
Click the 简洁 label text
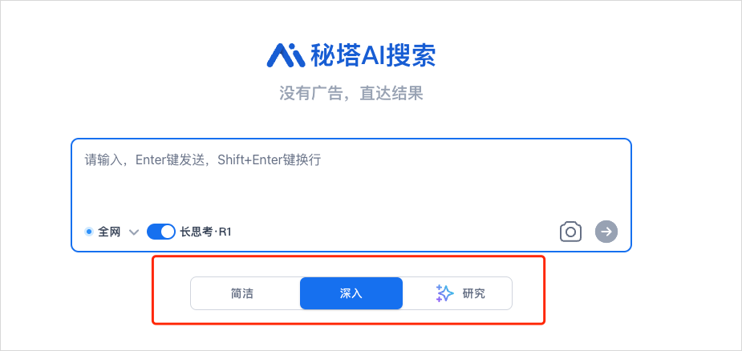[241, 293]
